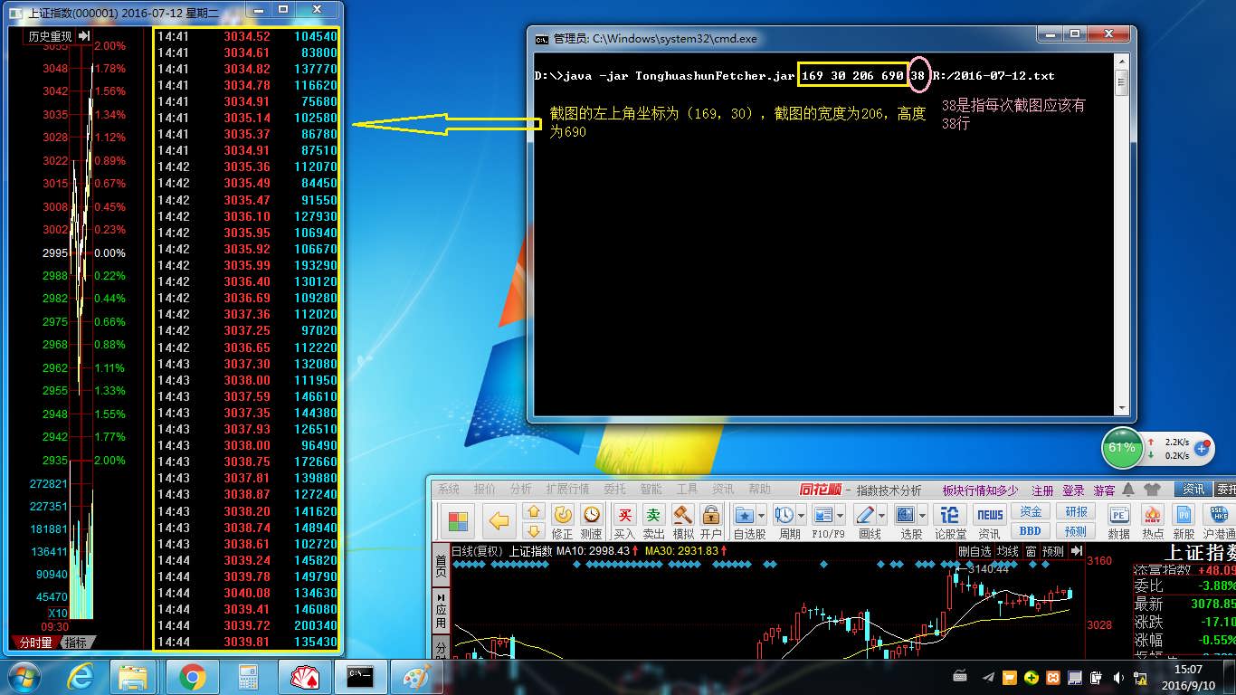
Task: Expand the 选股 stock picker dropdown arrow
Action: click(922, 515)
